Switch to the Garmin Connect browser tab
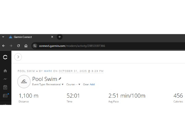The height and width of the screenshot is (139, 185). coord(29,37)
